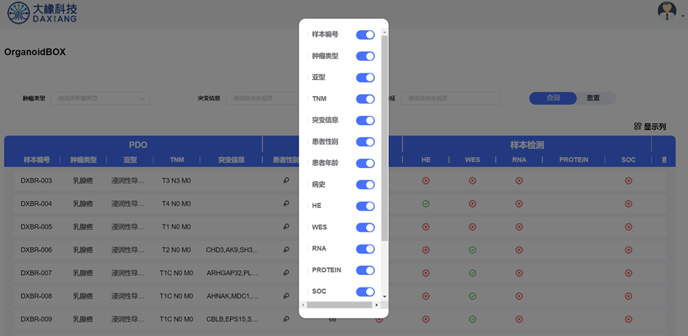Click the PROTEIN column header in table
688x336 pixels.
pos(573,160)
